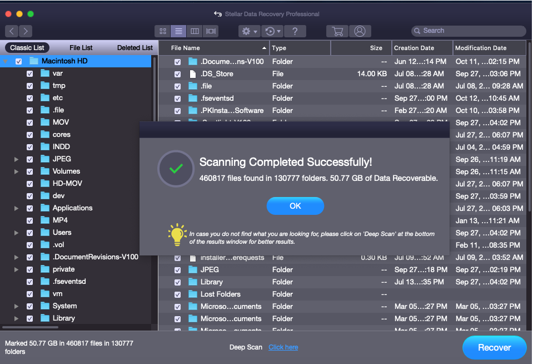The width and height of the screenshot is (533, 364).
Task: Toggle the JPEG row checkbox in file list
Action: tap(177, 270)
